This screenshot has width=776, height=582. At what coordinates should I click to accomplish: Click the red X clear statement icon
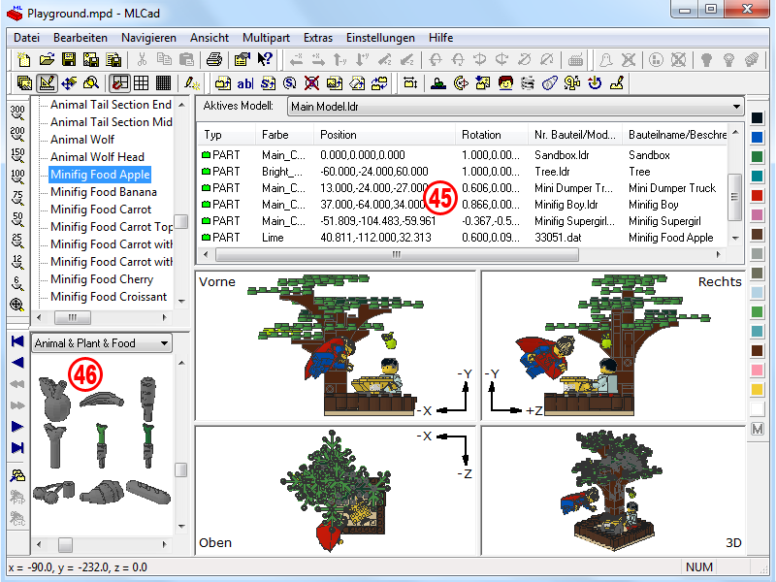coord(311,83)
